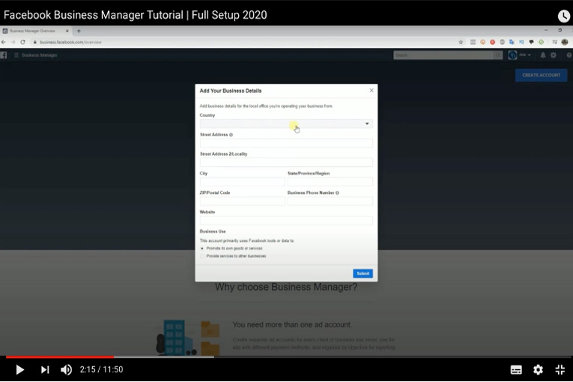Submit the business details form
Image resolution: width=573 pixels, height=382 pixels.
pyautogui.click(x=363, y=273)
